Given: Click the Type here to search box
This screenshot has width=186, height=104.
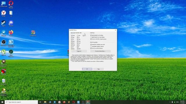Looking at the screenshot, I should pyautogui.click(x=21, y=102).
